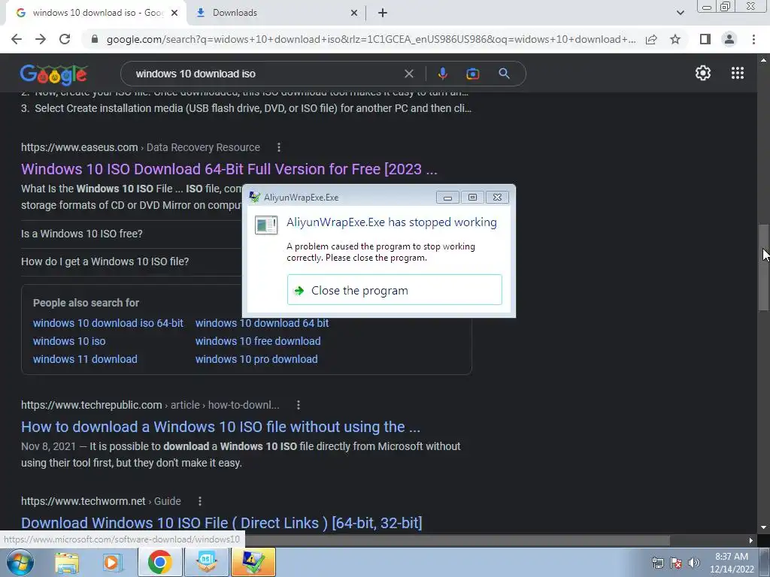Search by image with camera icon
Viewport: 770px width, 577px height.
(x=472, y=74)
